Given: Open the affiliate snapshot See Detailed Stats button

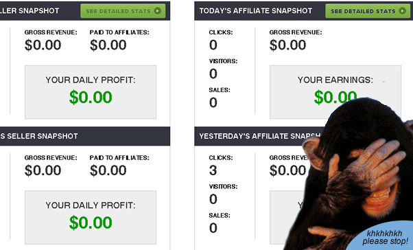Looking at the screenshot, I should 368,11.
